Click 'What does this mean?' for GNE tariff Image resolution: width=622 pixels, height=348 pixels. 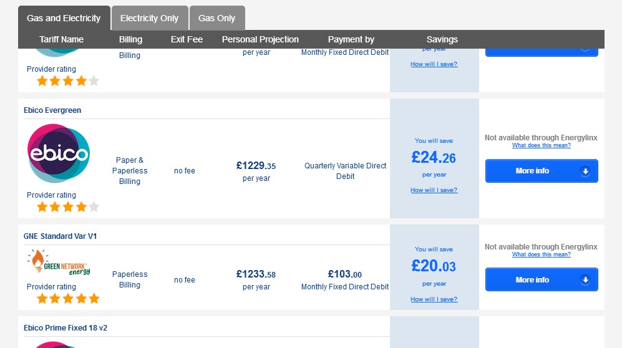pyautogui.click(x=541, y=254)
